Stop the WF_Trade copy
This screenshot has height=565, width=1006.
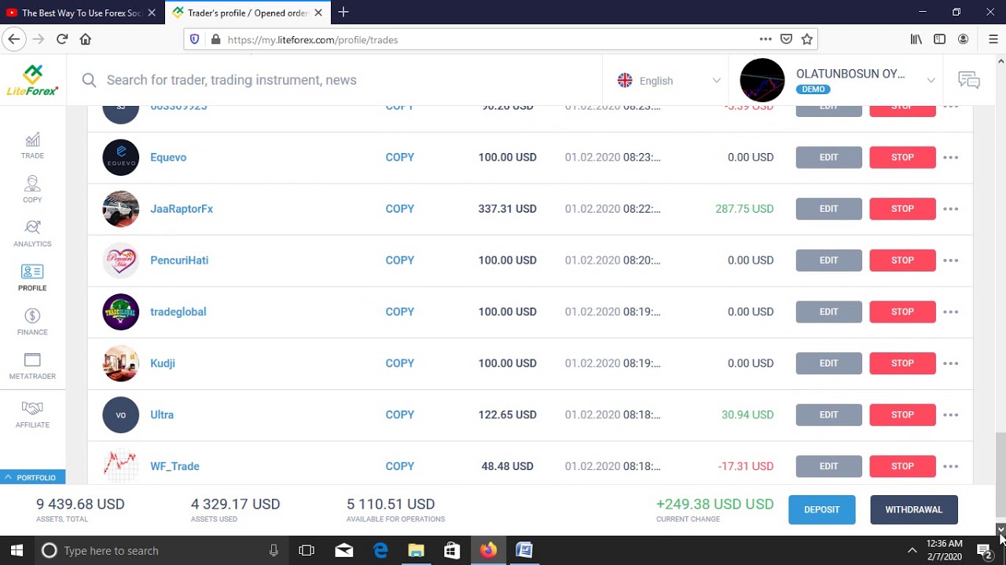[x=902, y=466]
